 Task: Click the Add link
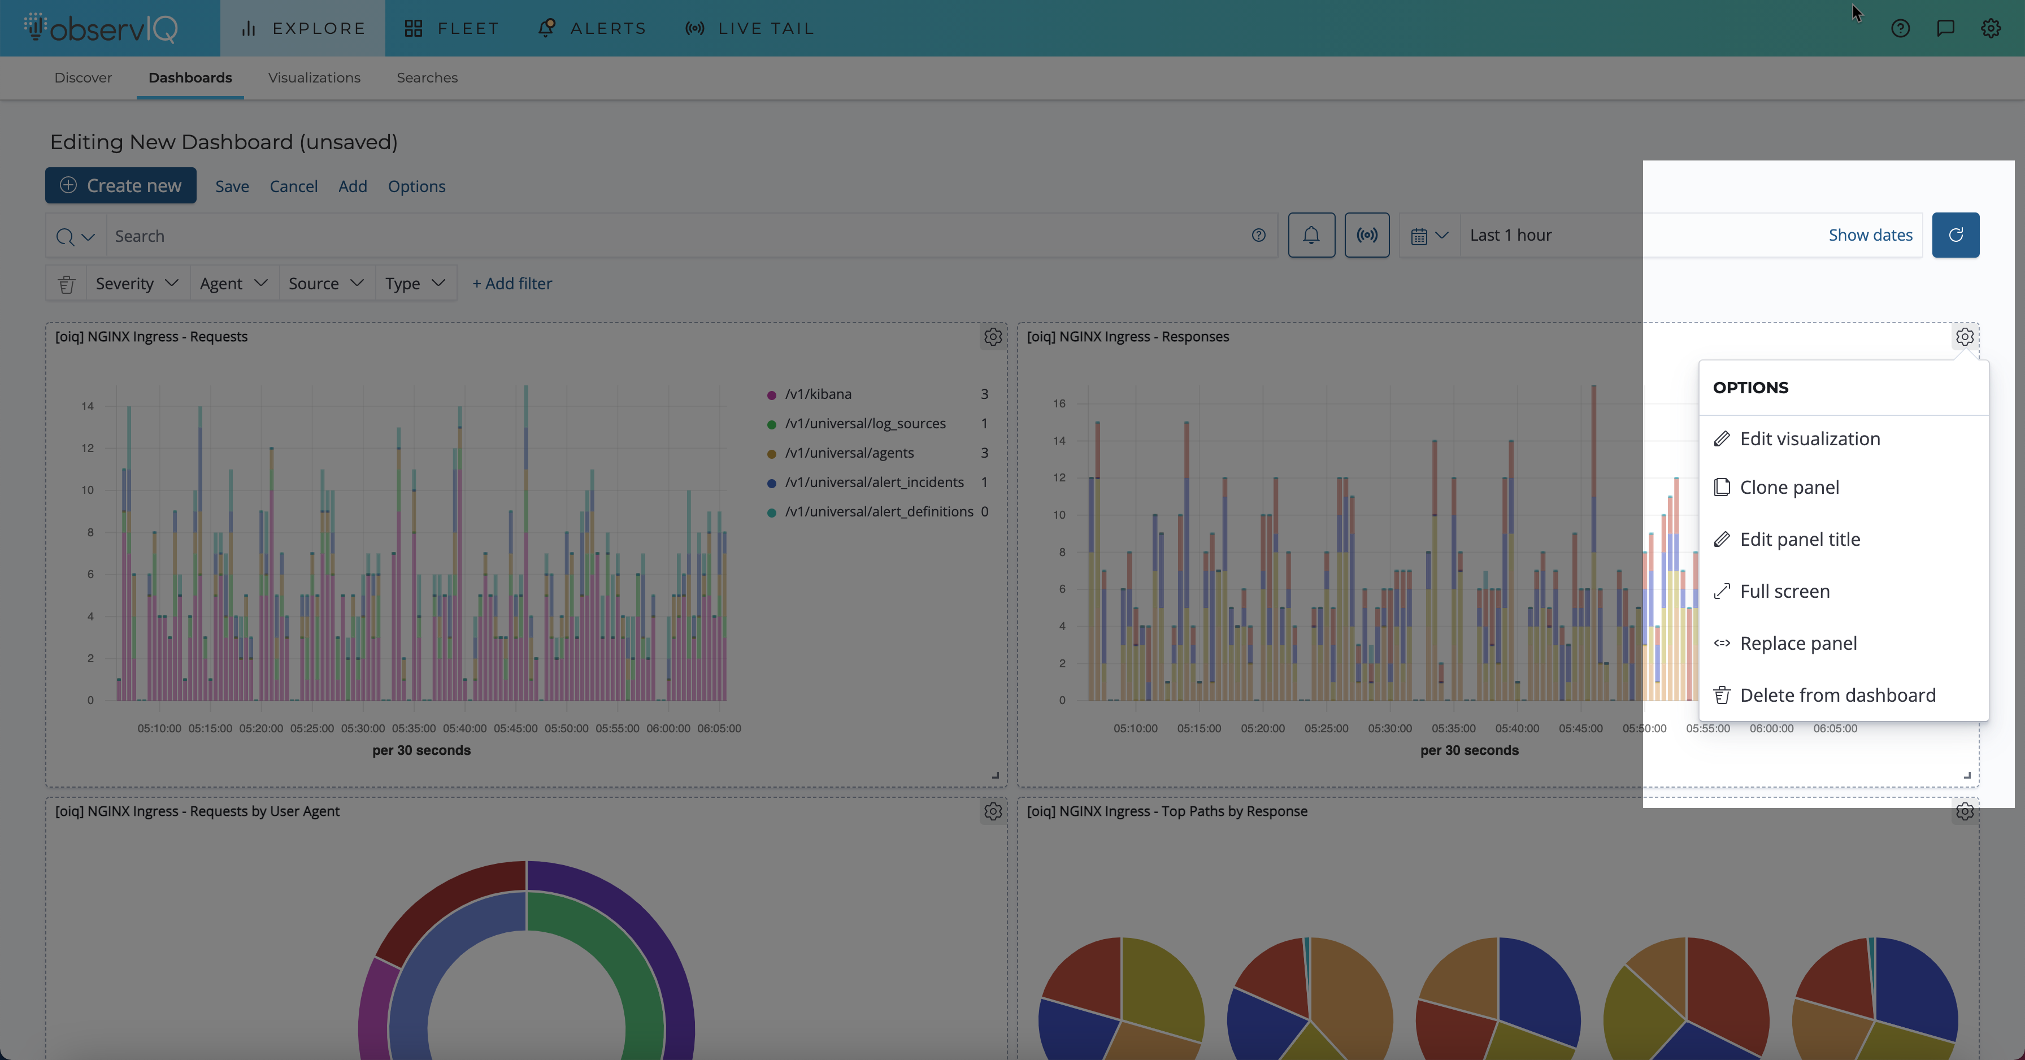click(x=353, y=186)
